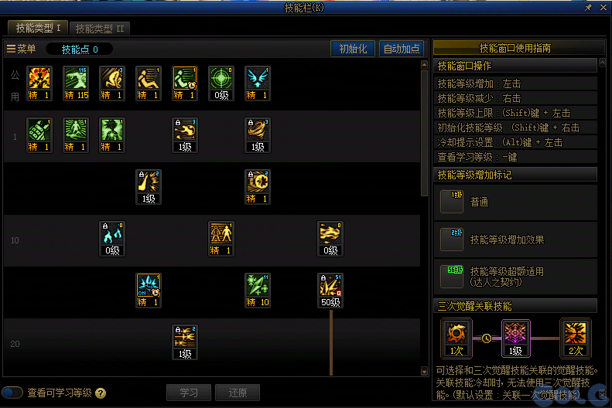
Task: Select the level 115 green skill icon
Action: pos(76,83)
